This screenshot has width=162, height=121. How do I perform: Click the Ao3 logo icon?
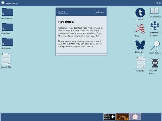pyautogui.click(x=140, y=29)
